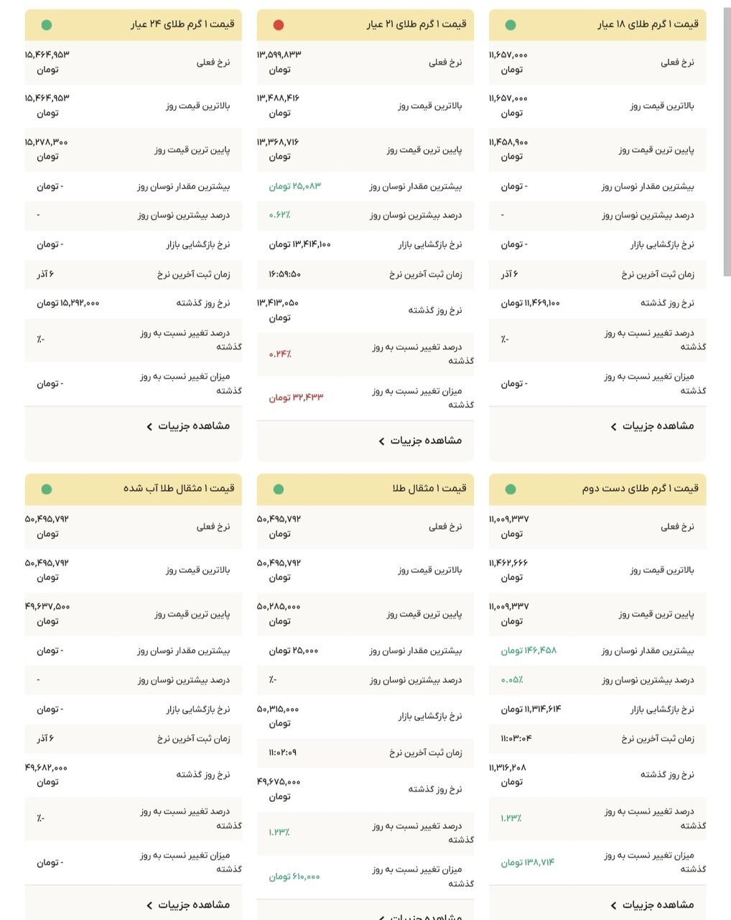Click the green dot on ۱ مثقال طلا card
This screenshot has width=731, height=920.
[x=278, y=488]
